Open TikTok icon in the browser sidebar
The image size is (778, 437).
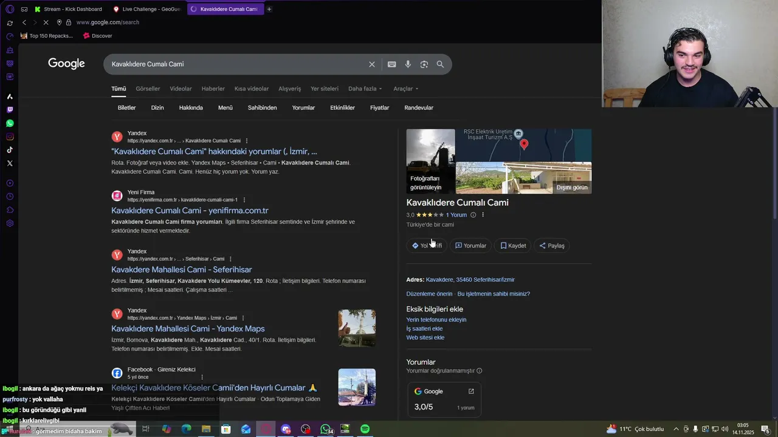(x=10, y=150)
